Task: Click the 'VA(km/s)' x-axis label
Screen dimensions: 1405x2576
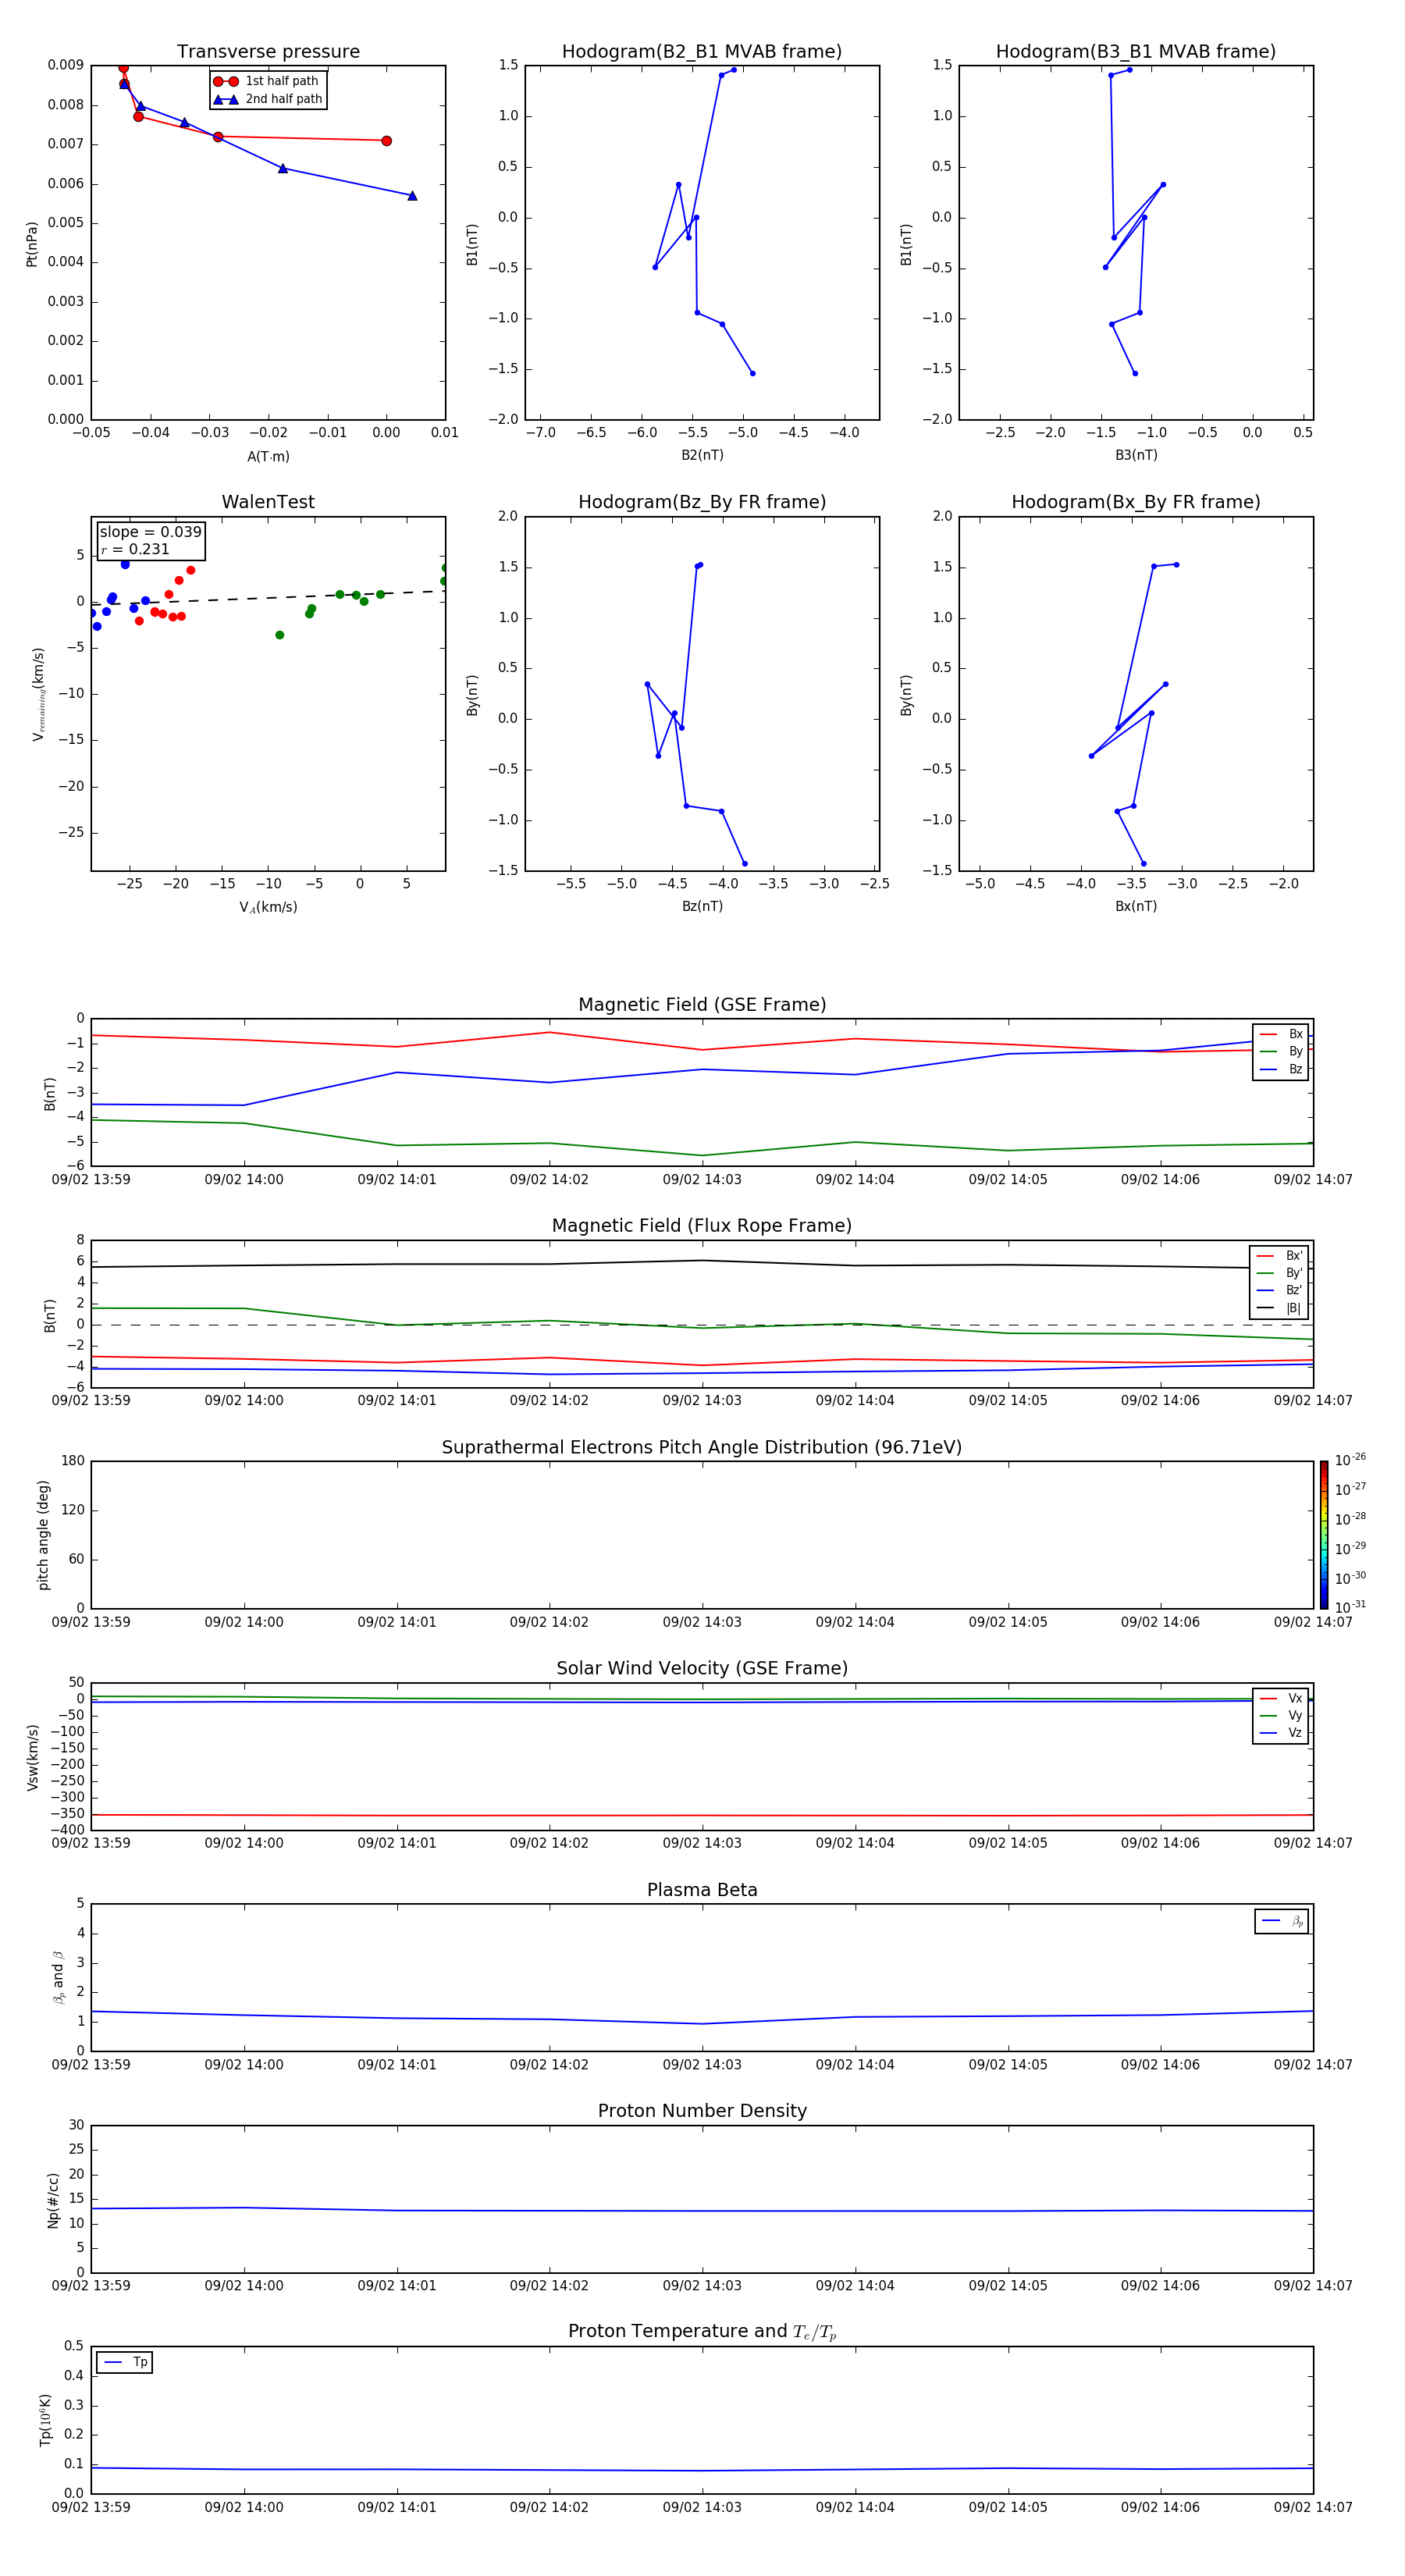Action: click(268, 907)
